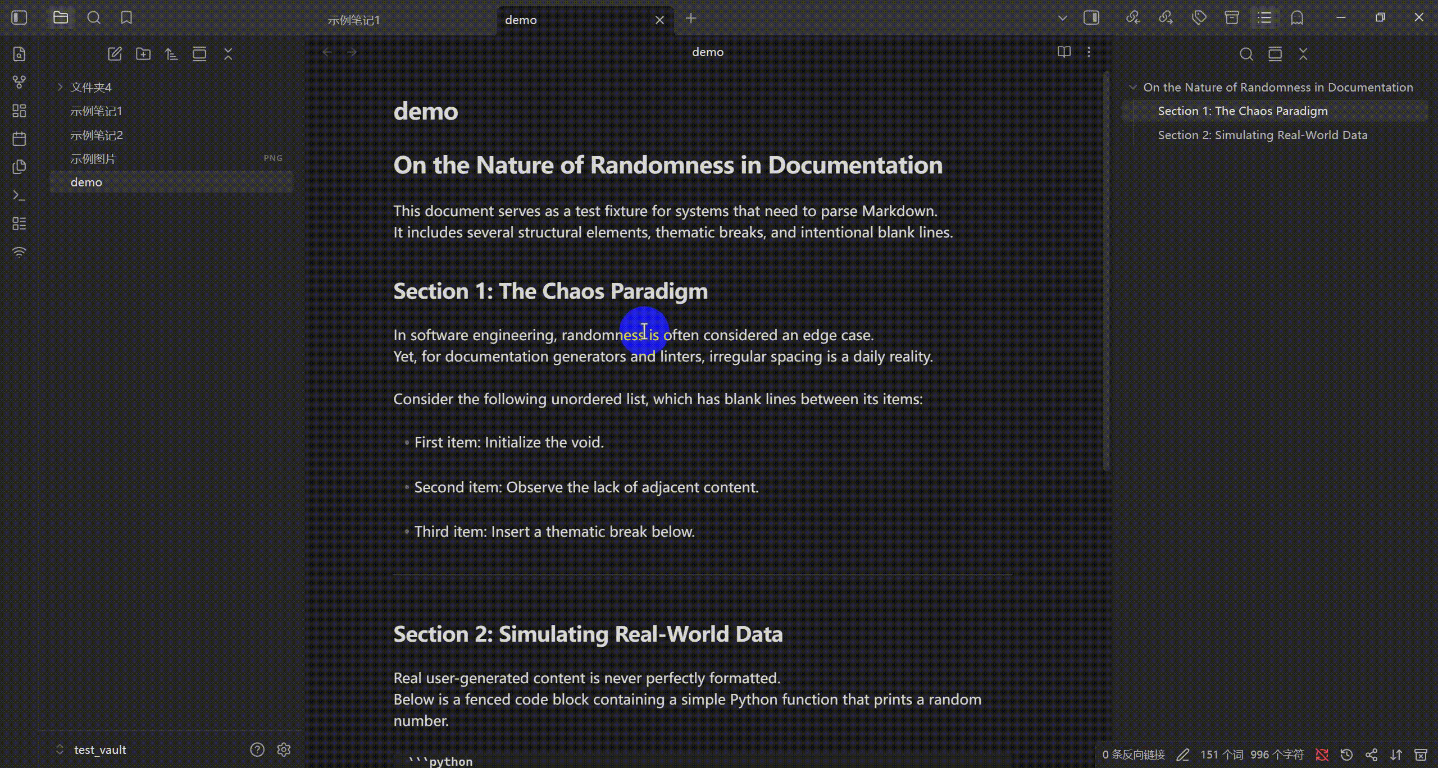This screenshot has width=1438, height=768.
Task: Click the up-down arrows status icon
Action: 1396,755
